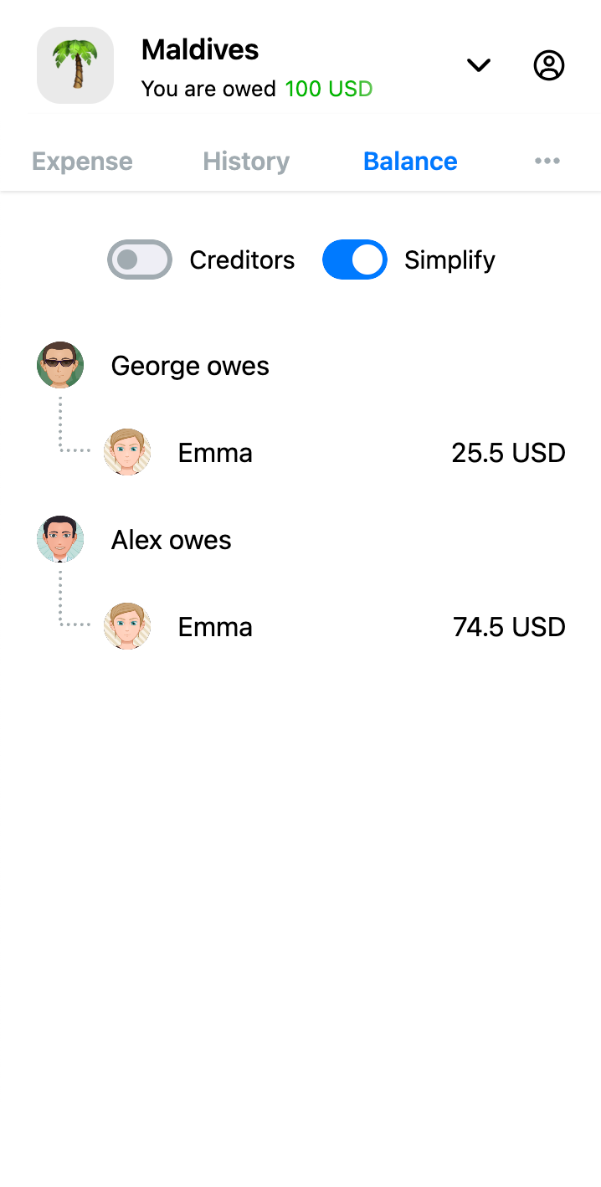The width and height of the screenshot is (601, 1187).
Task: Click the Simplify label text
Action: tap(449, 260)
